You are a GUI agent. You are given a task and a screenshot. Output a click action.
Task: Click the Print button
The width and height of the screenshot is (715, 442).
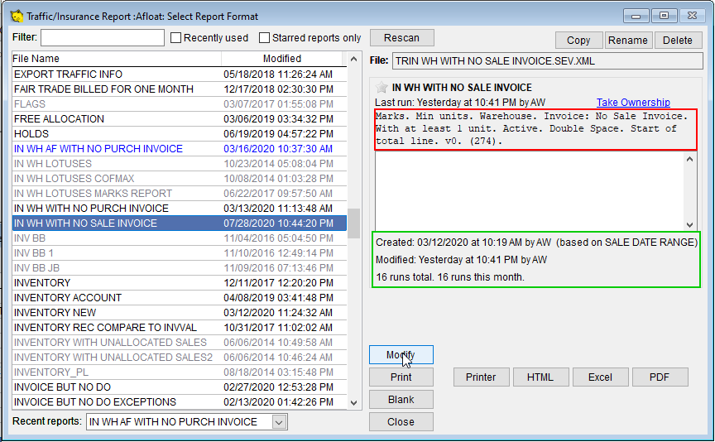(x=401, y=377)
